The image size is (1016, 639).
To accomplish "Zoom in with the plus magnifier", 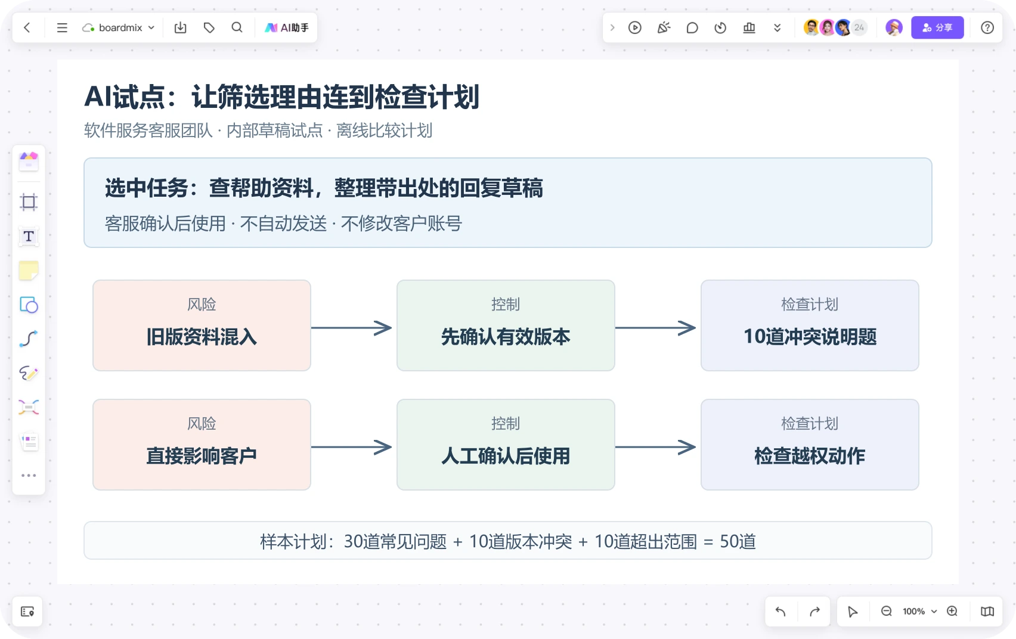I will (x=952, y=612).
